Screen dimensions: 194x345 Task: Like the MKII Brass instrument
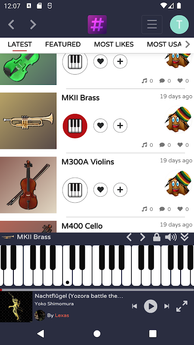[100, 125]
